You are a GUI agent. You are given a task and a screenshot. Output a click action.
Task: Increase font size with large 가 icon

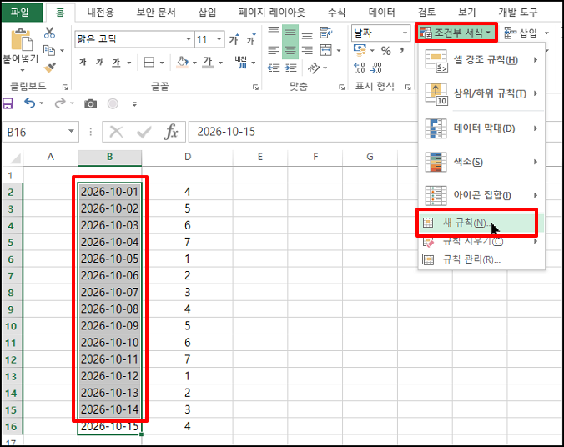pyautogui.click(x=234, y=39)
